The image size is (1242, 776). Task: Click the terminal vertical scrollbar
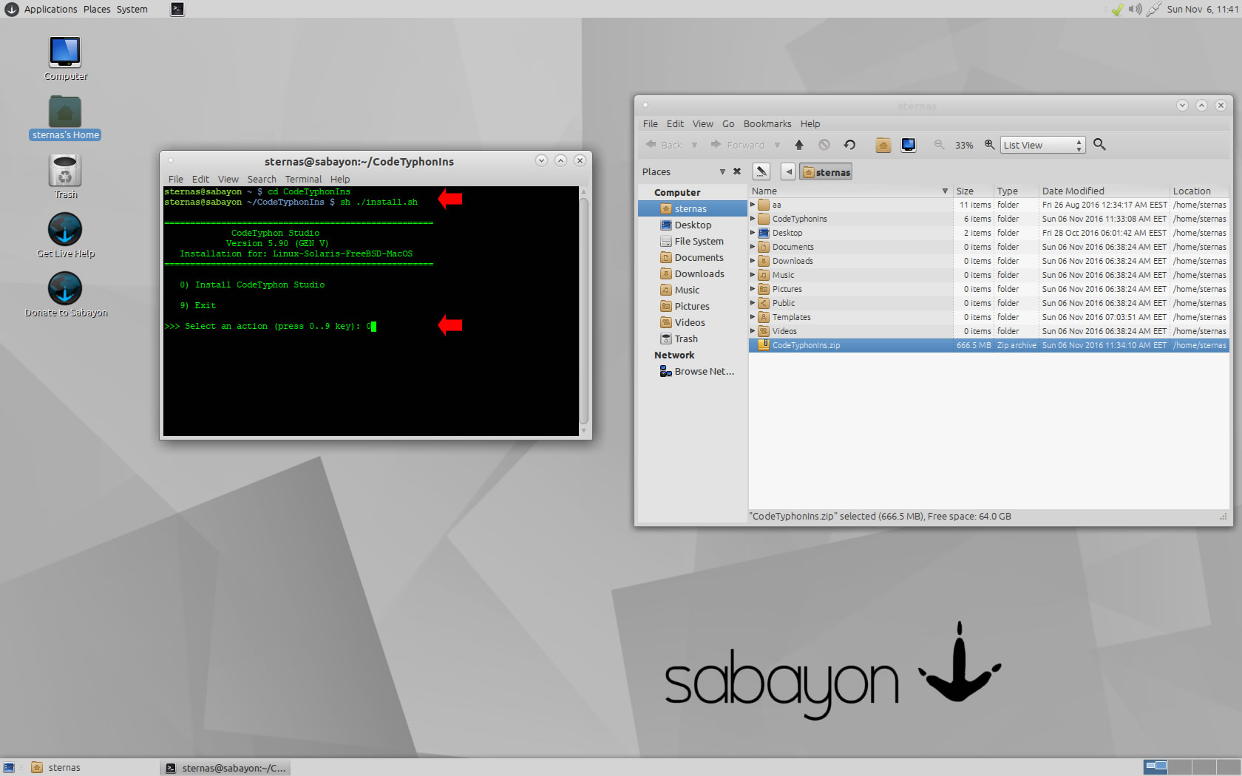click(x=583, y=310)
